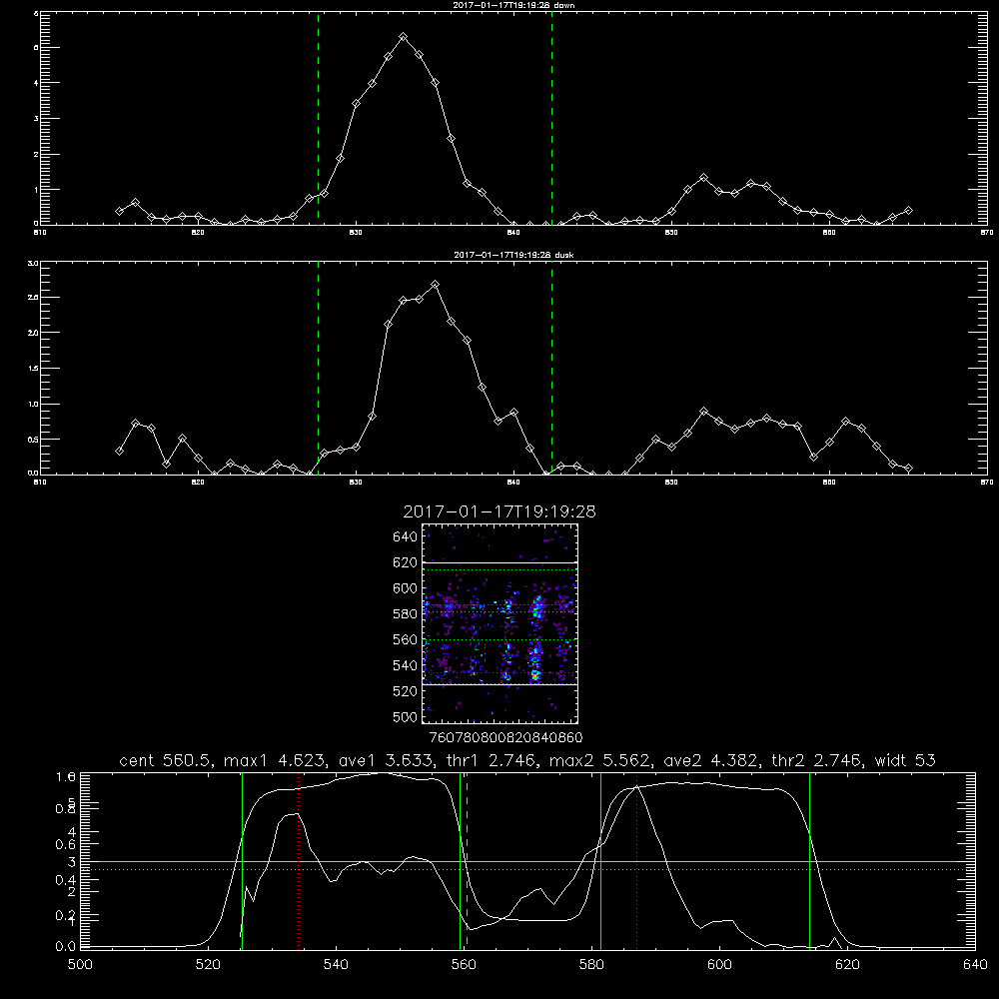Image resolution: width=999 pixels, height=999 pixels.
Task: Click the green solid line near 525 in bottom plot
Action: click(x=242, y=860)
